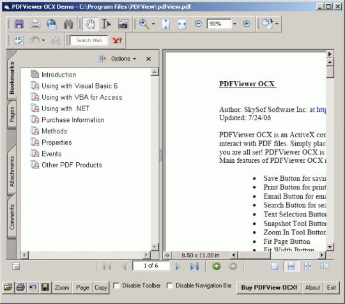Open the Introduction bookmark
The height and width of the screenshot is (304, 345).
coord(59,75)
